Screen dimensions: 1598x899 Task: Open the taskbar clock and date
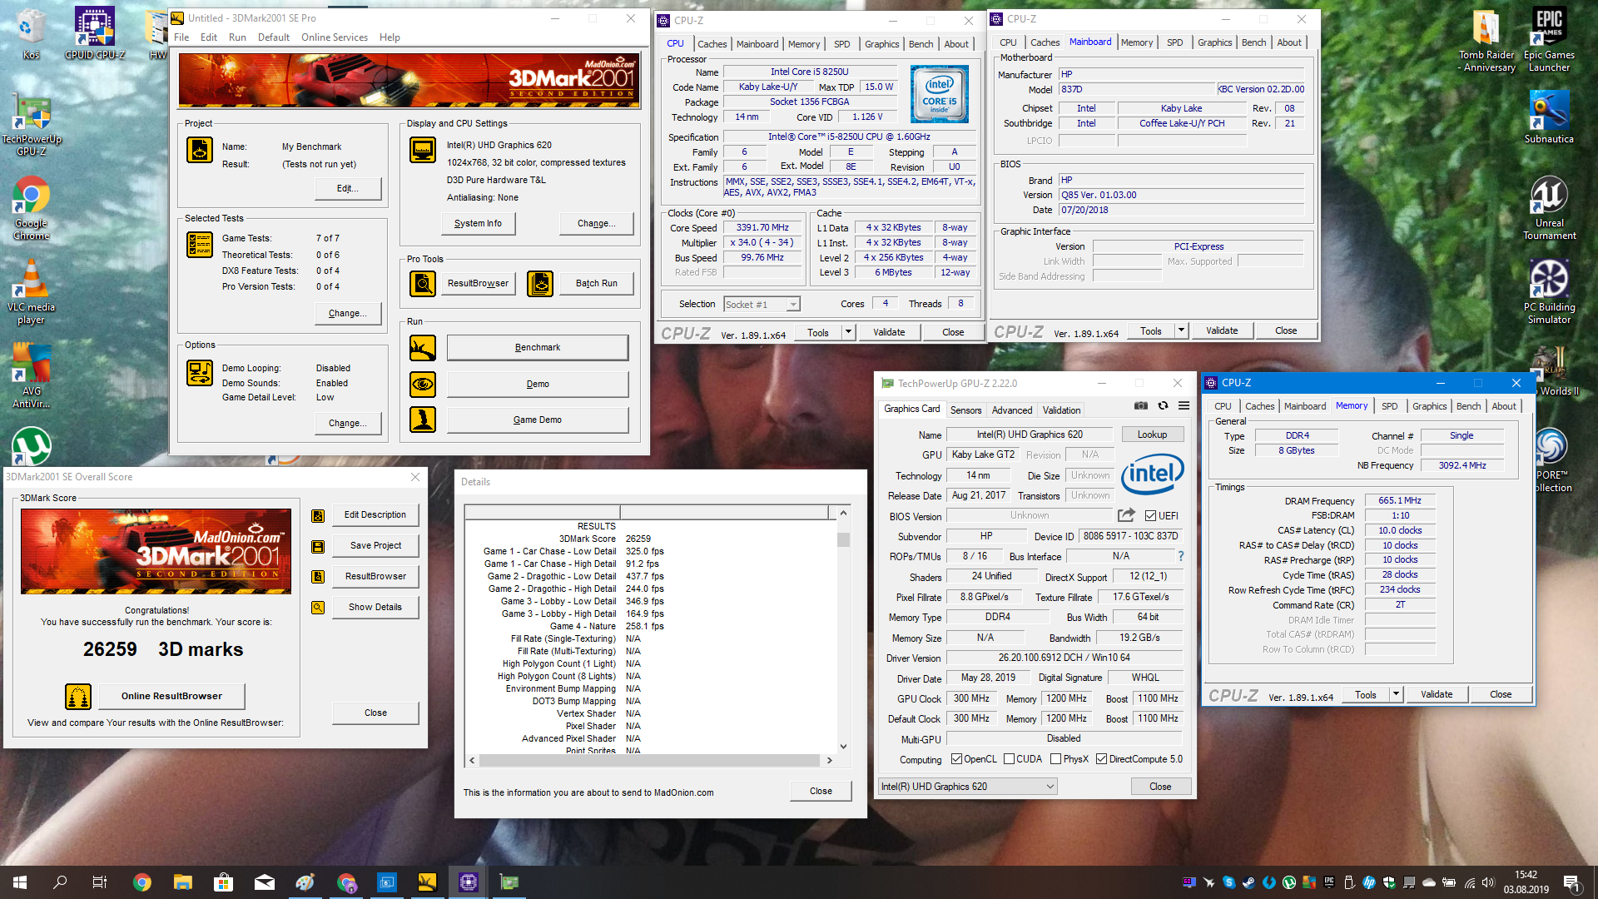pos(1526,882)
